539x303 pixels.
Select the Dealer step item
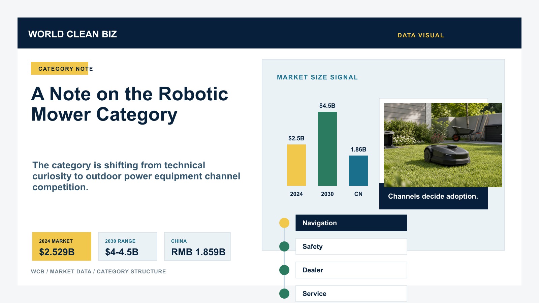[x=351, y=270]
